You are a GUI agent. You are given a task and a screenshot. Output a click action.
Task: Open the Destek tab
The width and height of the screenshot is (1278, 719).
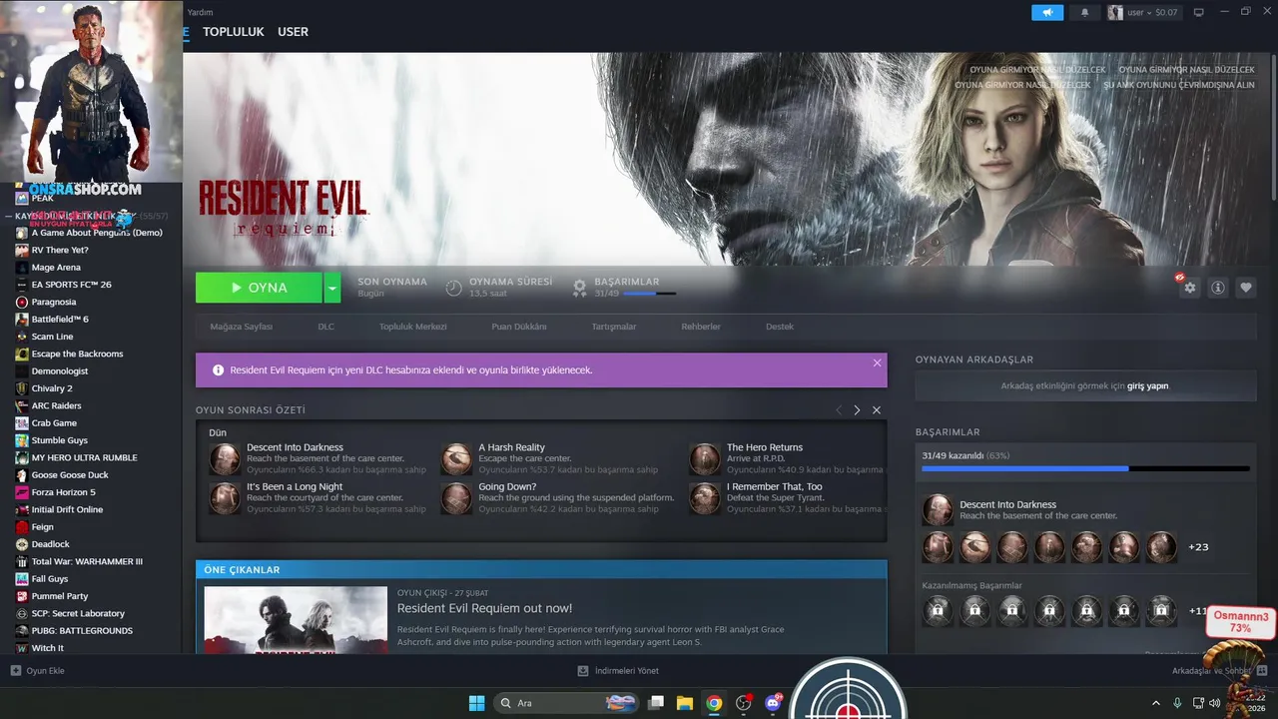click(780, 327)
